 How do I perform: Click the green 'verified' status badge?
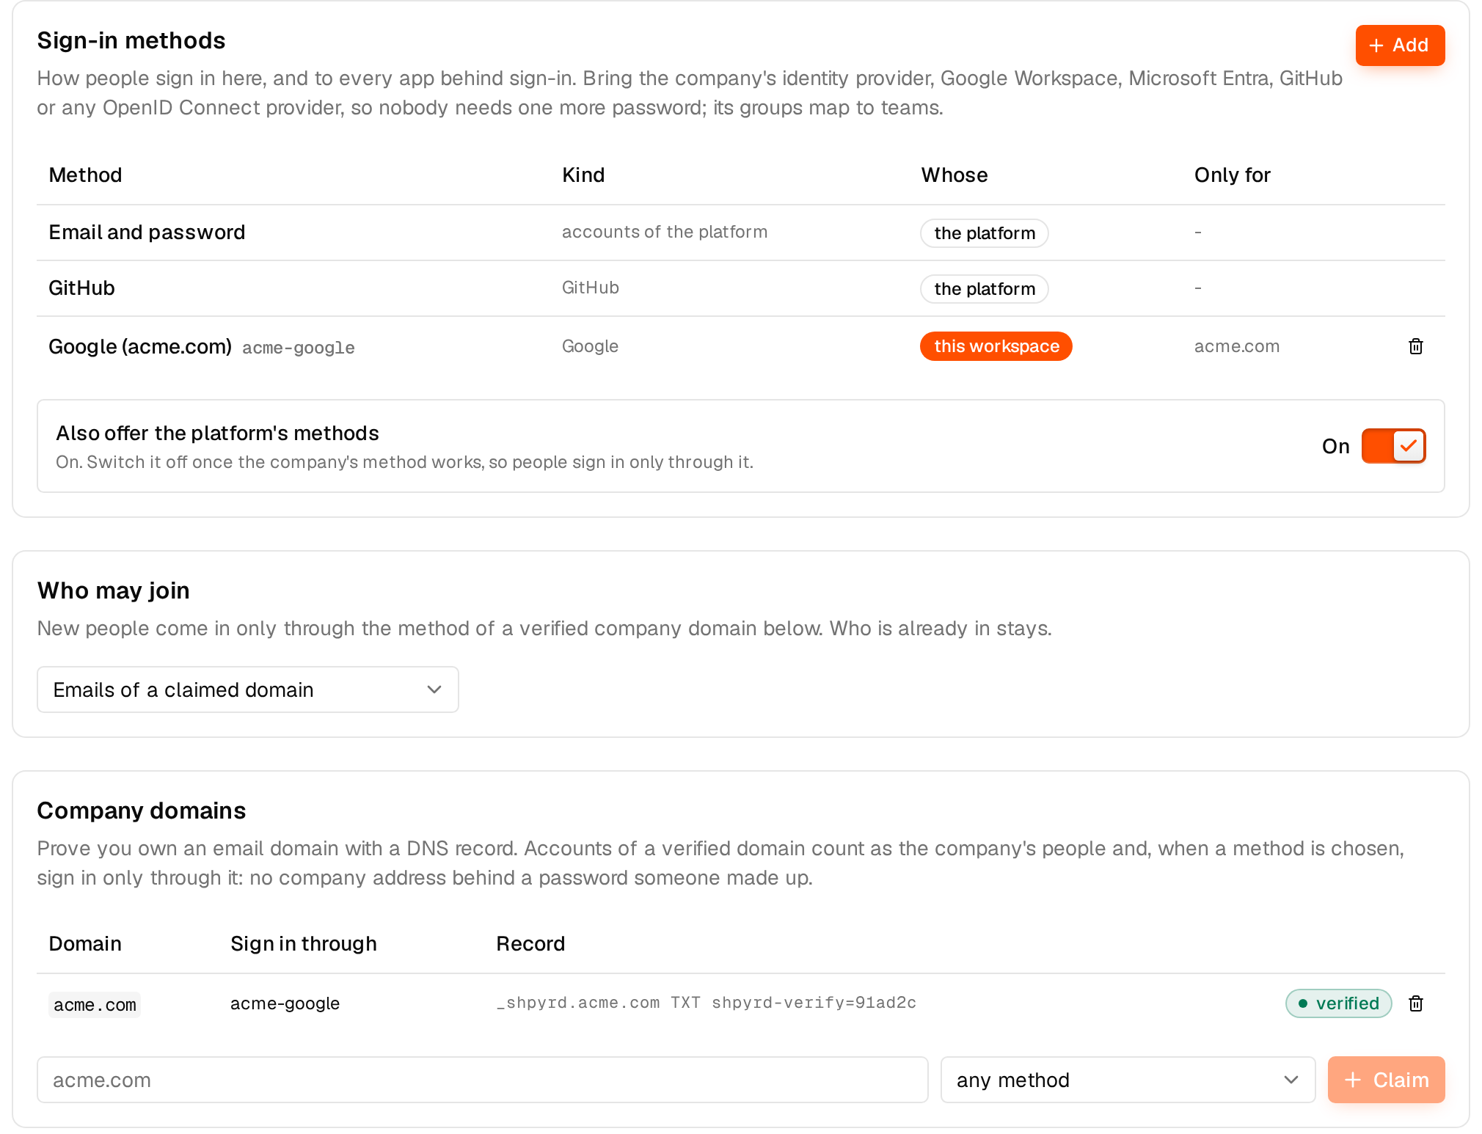tap(1338, 1003)
